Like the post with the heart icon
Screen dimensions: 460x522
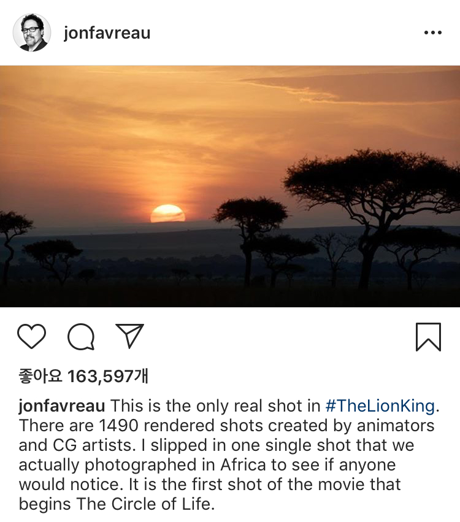(x=31, y=337)
